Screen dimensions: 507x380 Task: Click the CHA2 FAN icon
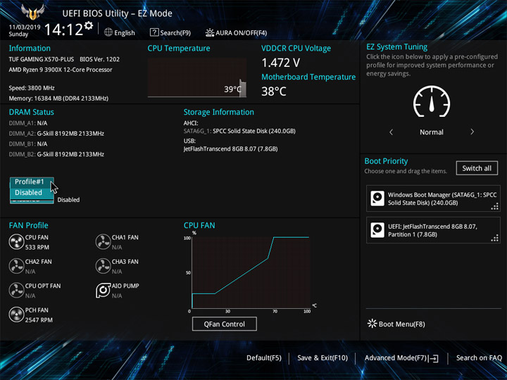point(16,266)
